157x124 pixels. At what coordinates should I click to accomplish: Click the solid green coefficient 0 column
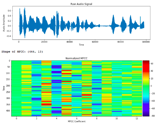[x=16, y=88]
